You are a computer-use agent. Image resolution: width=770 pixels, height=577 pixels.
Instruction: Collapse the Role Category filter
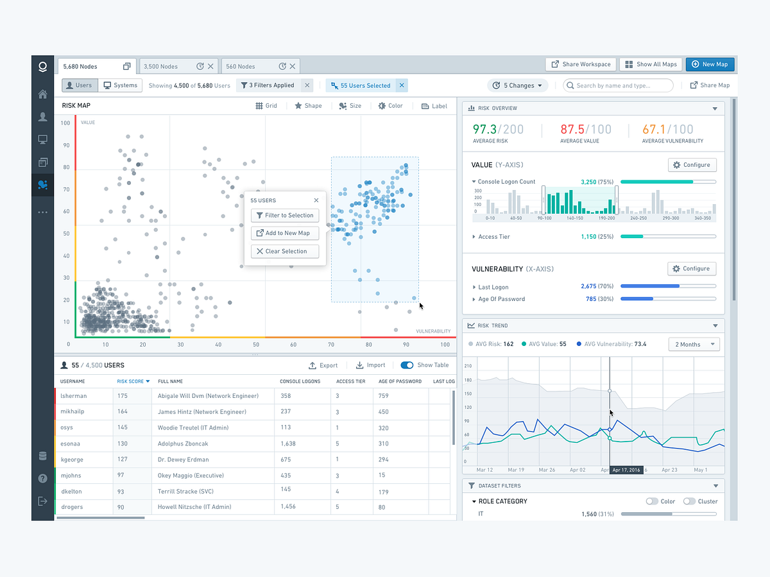[474, 501]
